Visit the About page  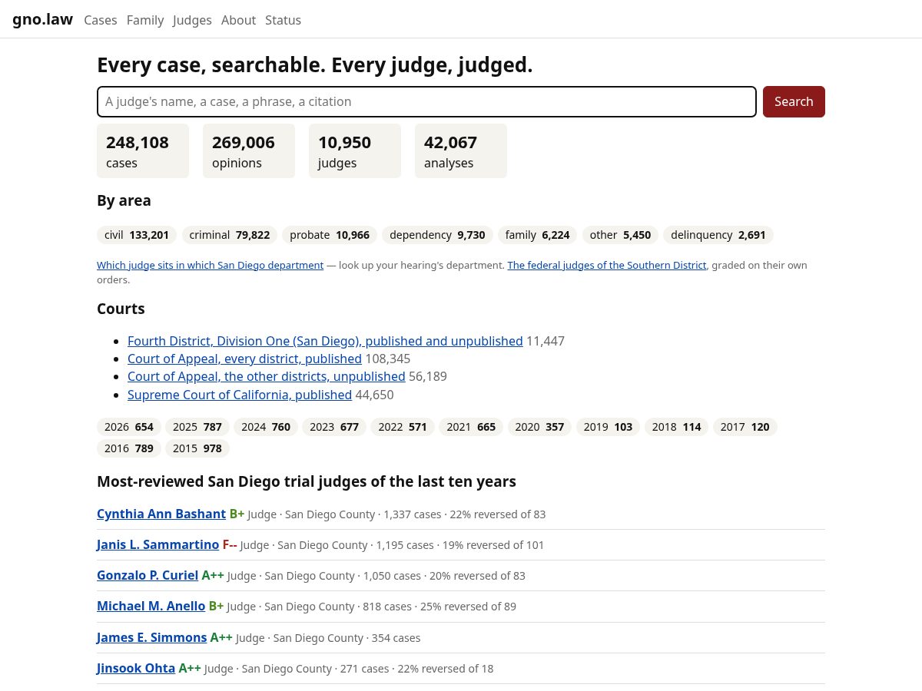pyautogui.click(x=238, y=20)
